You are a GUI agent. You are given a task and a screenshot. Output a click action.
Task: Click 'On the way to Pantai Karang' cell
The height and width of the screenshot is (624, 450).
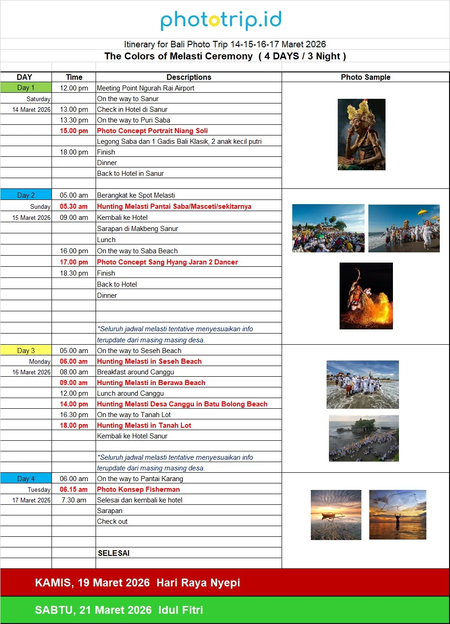point(189,478)
